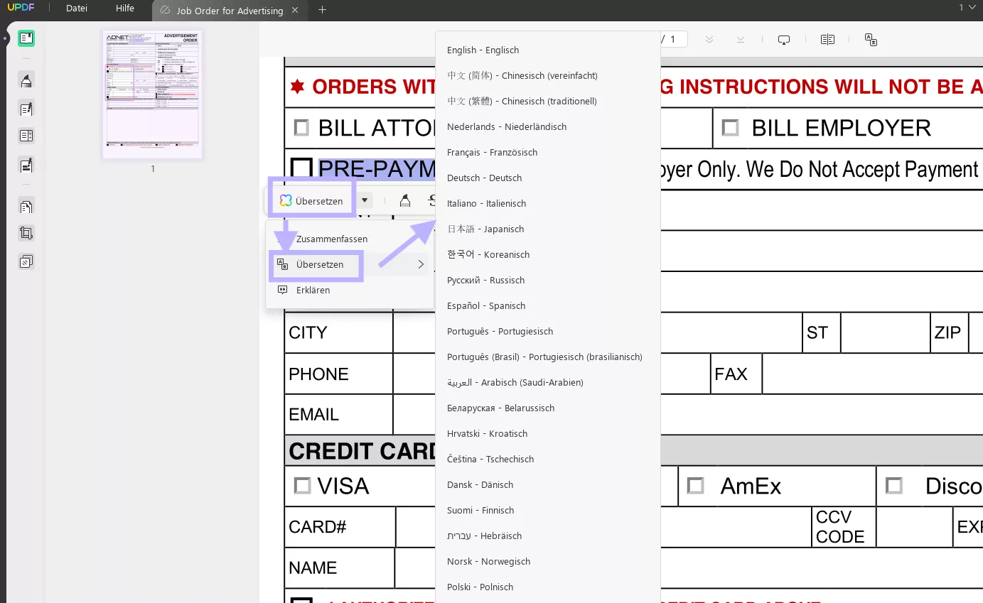The height and width of the screenshot is (603, 983).
Task: Click the translate icon in the top toolbar
Action: [871, 40]
